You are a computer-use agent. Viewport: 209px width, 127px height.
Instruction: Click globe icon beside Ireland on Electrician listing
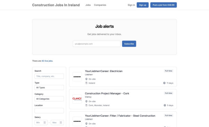pyautogui.click(x=86, y=83)
